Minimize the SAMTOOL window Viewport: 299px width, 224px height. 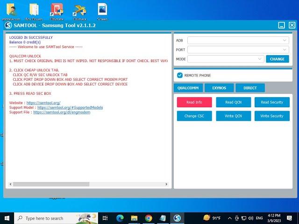click(x=281, y=25)
